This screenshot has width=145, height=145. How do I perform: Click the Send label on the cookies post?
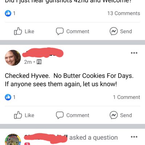click(126, 115)
